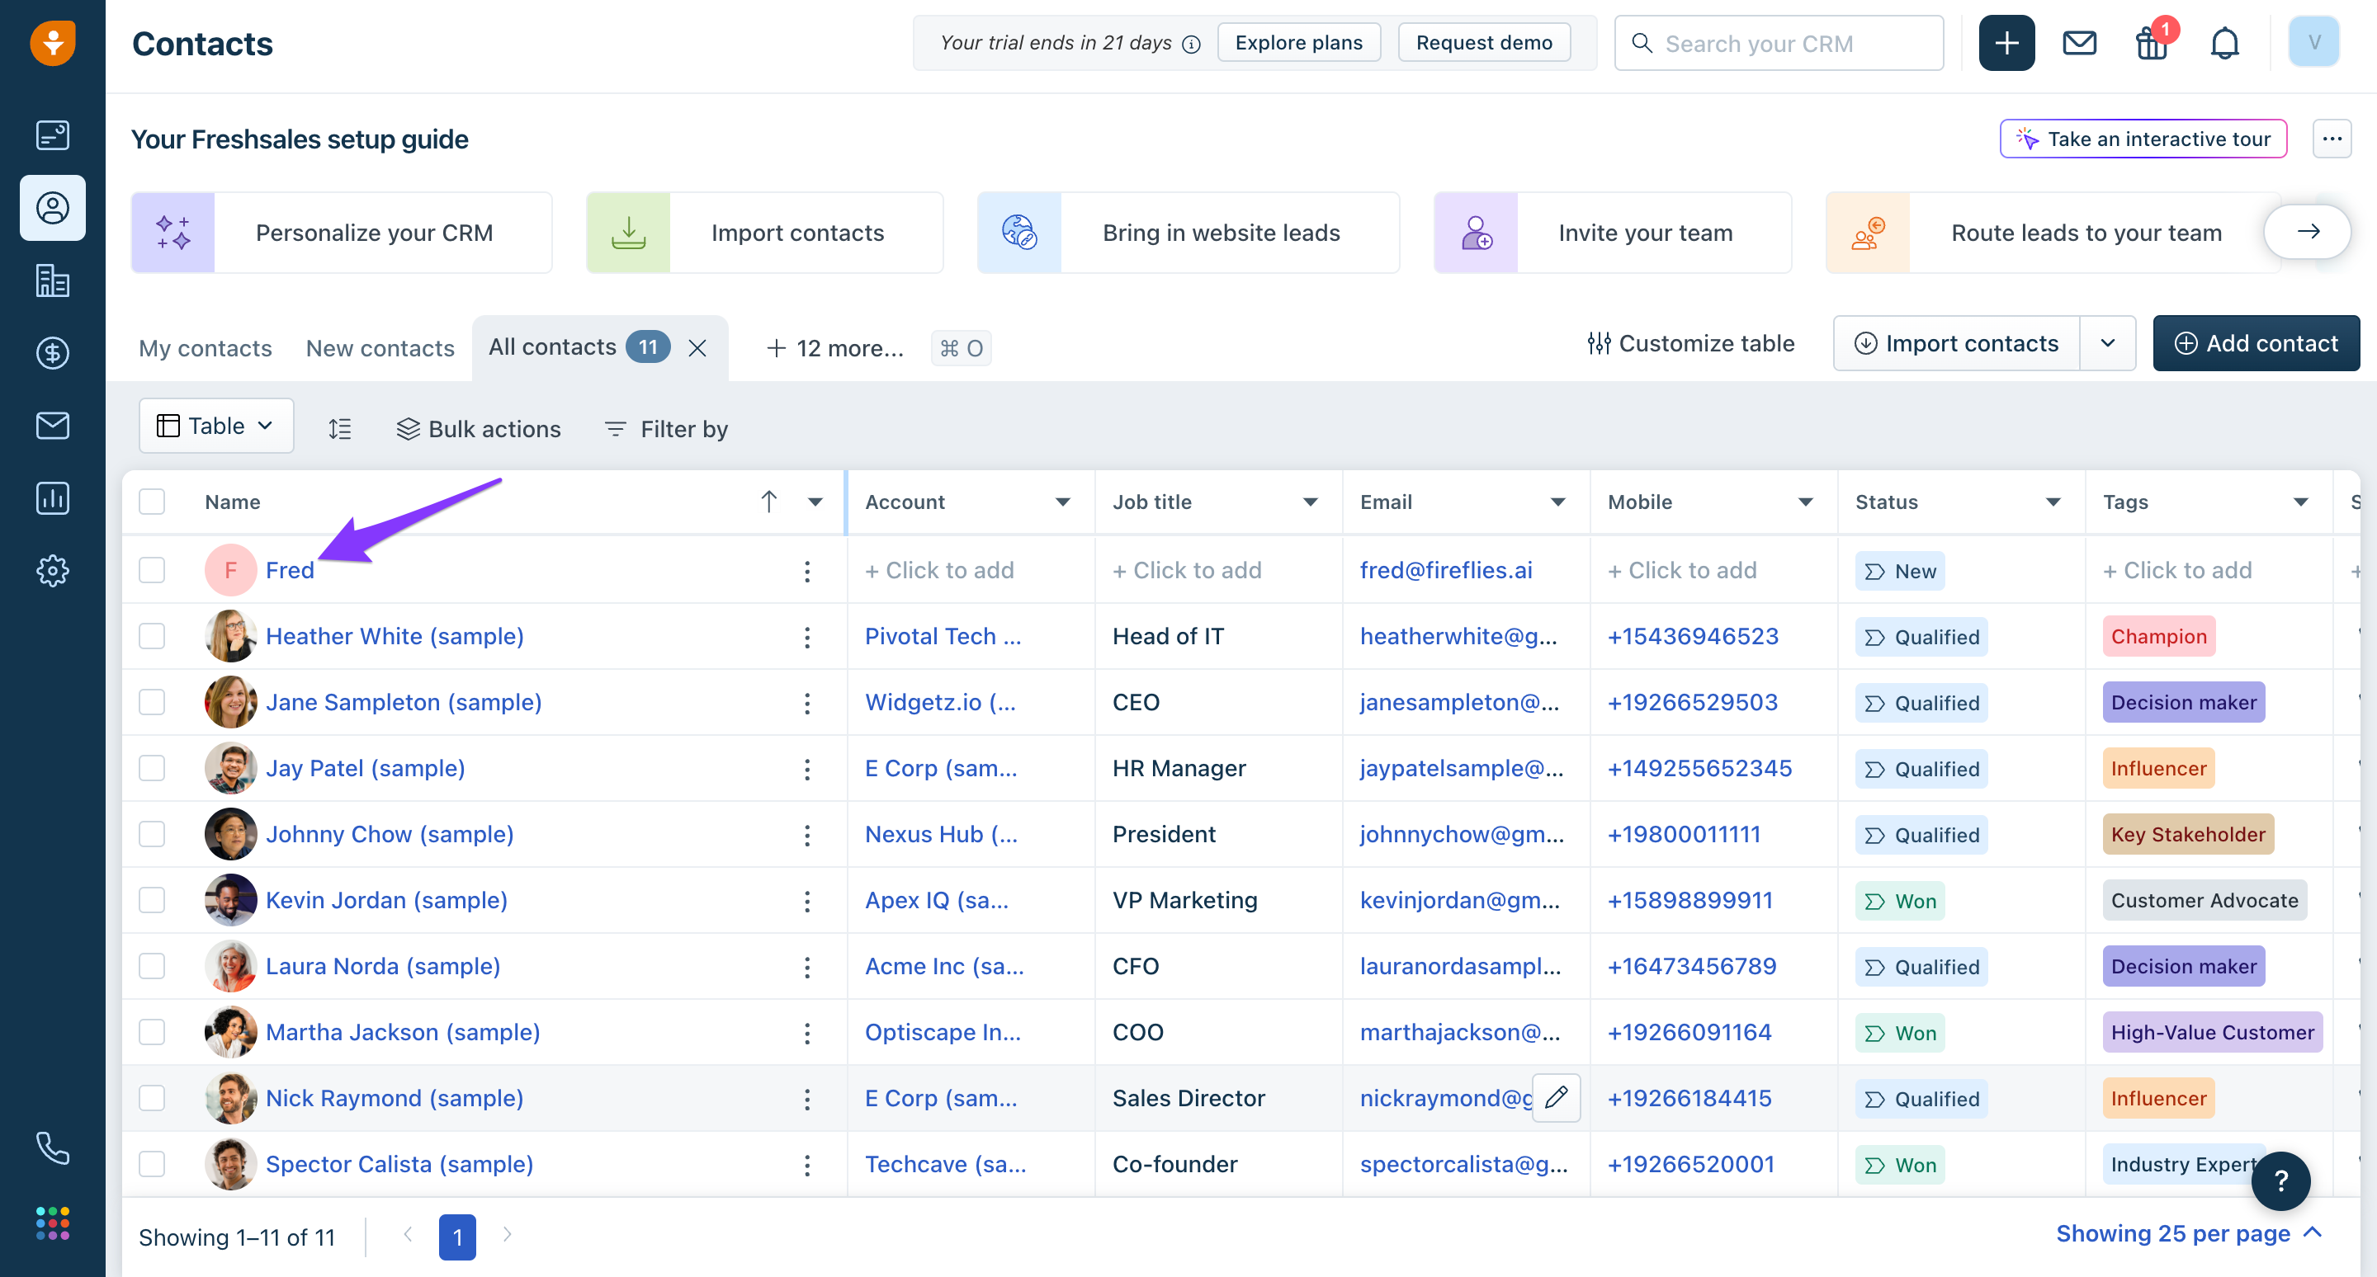Open three-dot menu for Fred row
Viewport: 2377px width, 1277px height.
(x=806, y=571)
